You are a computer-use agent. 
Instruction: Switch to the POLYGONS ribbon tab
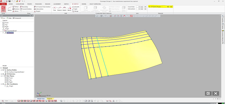tap(39, 4)
